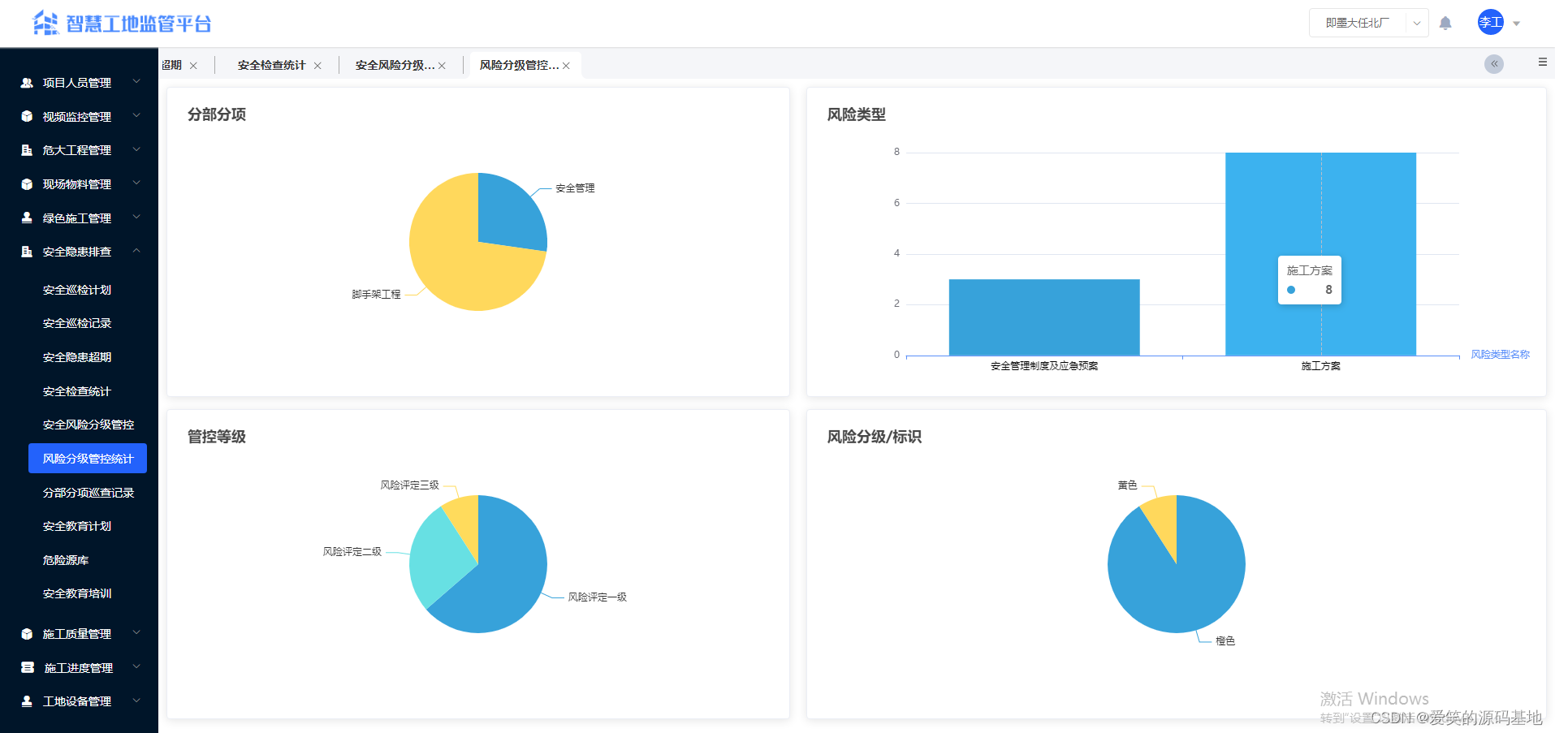Open the project selector dropdown
This screenshot has width=1555, height=733.
pos(1369,23)
